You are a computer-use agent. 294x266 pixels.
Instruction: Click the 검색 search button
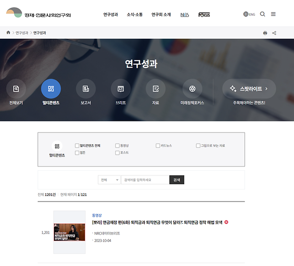(176, 180)
